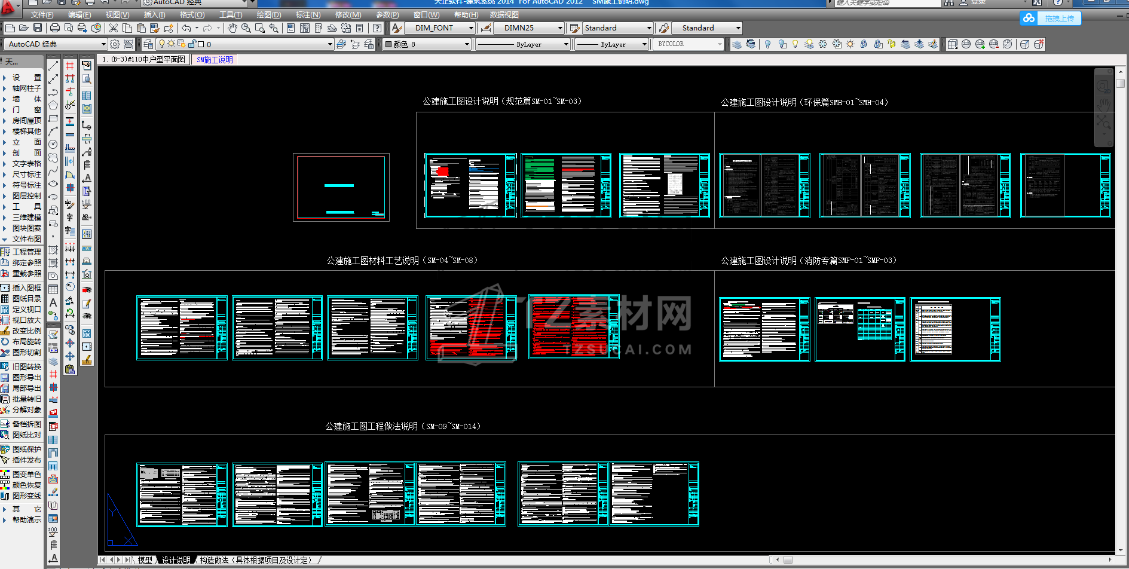Switch to the SM施工说明 drawing tab
Viewport: 1129px width, 569px height.
point(215,60)
